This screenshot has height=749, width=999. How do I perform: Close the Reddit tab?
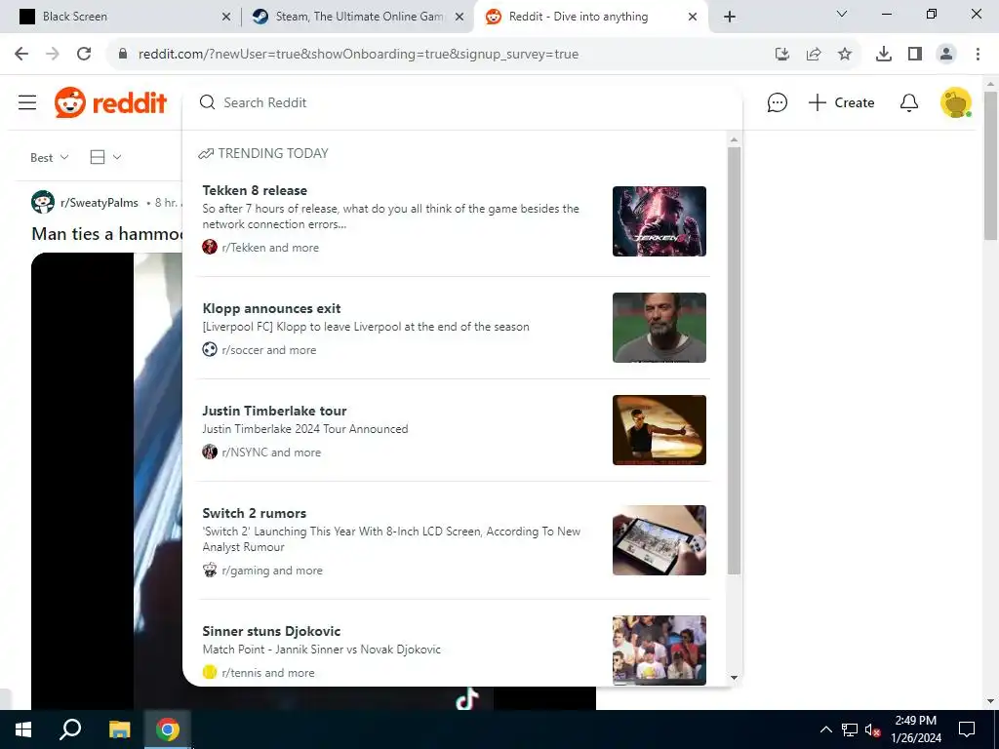tap(693, 17)
